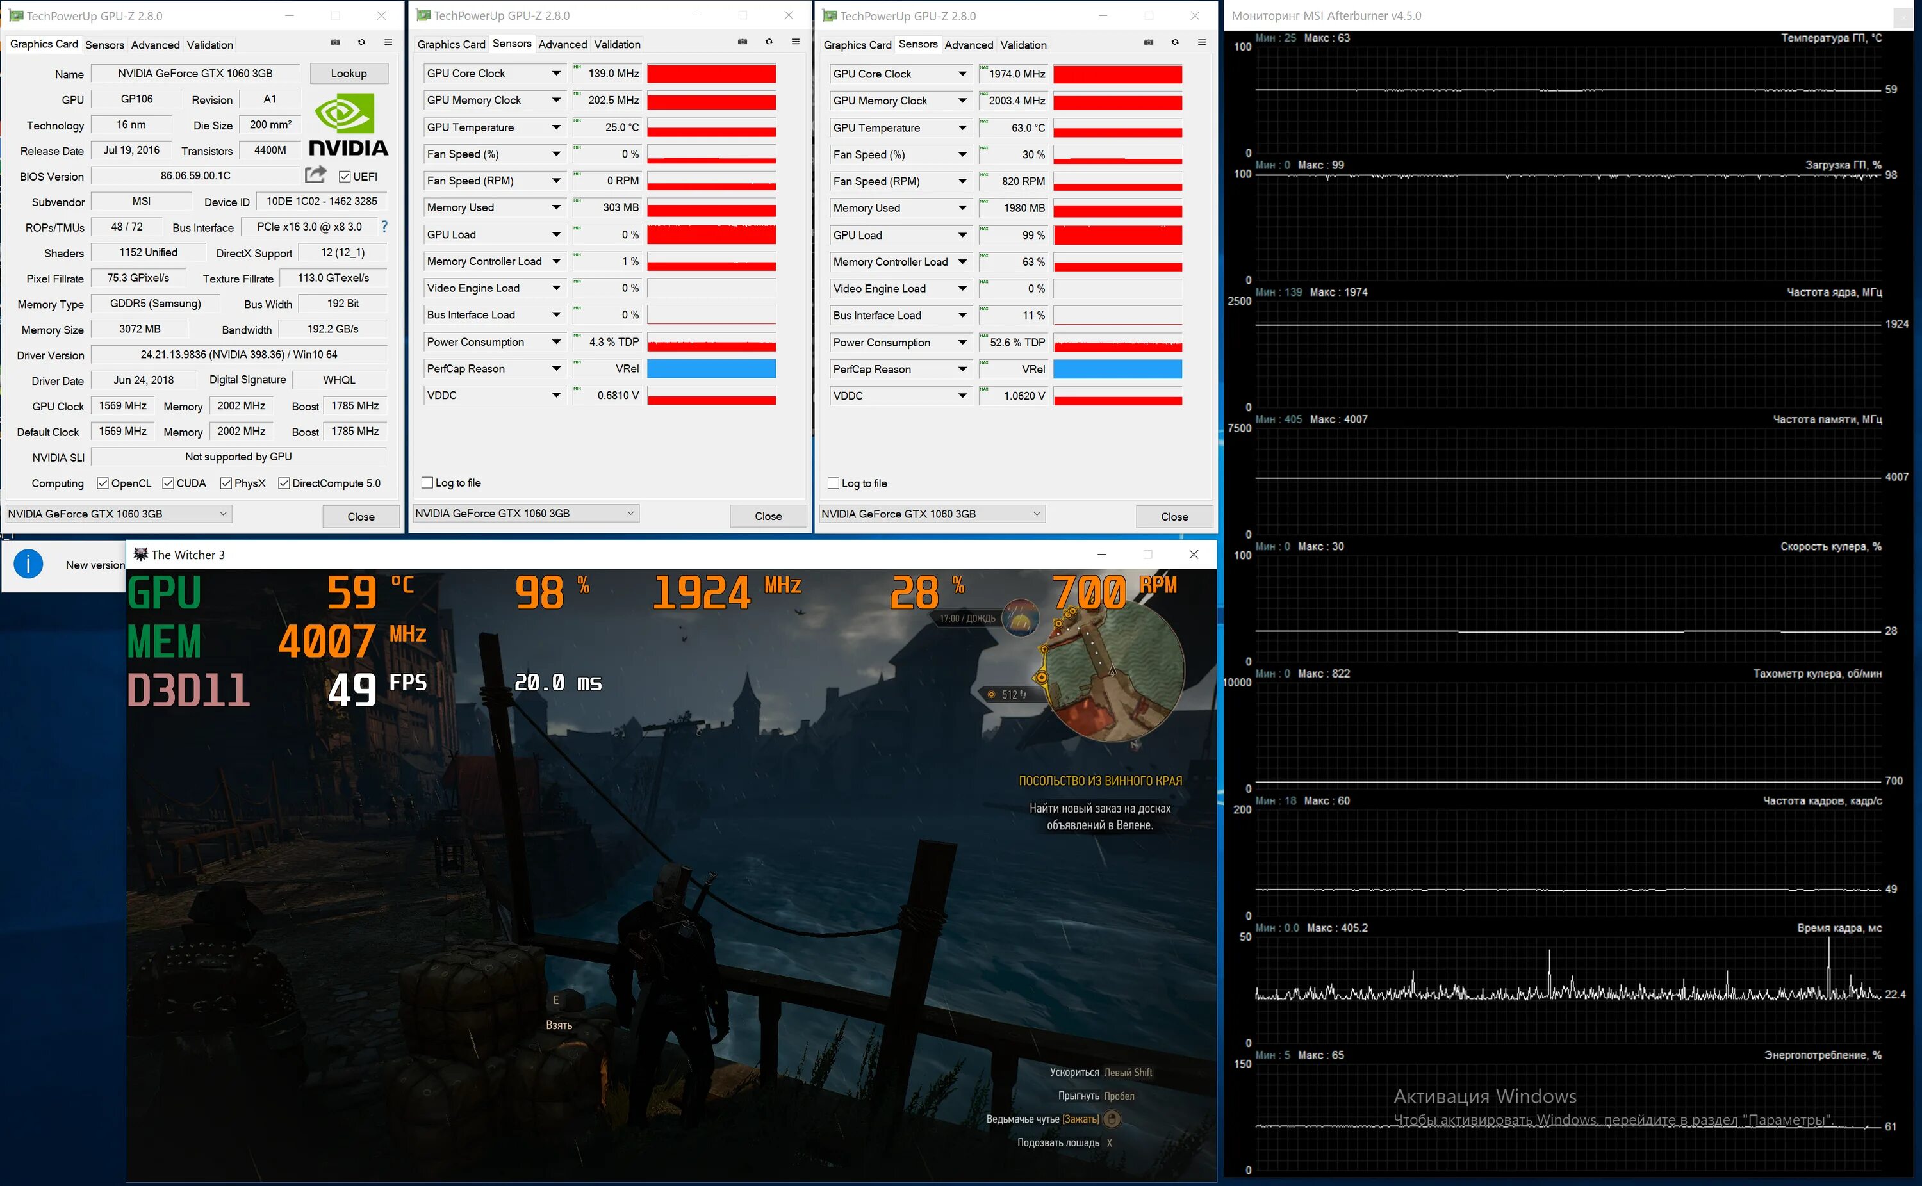Click screenshot camera icon in first GPU-Z window
The height and width of the screenshot is (1186, 1922).
pos(335,42)
